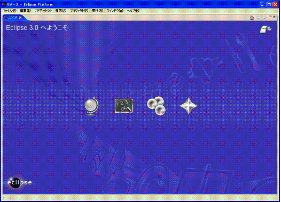Click the Home icon in welcome toolbar

pyautogui.click(x=252, y=18)
